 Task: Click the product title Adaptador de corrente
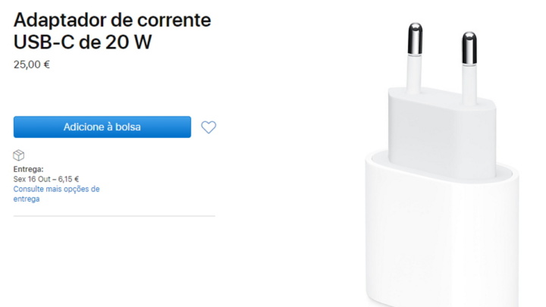point(112,20)
